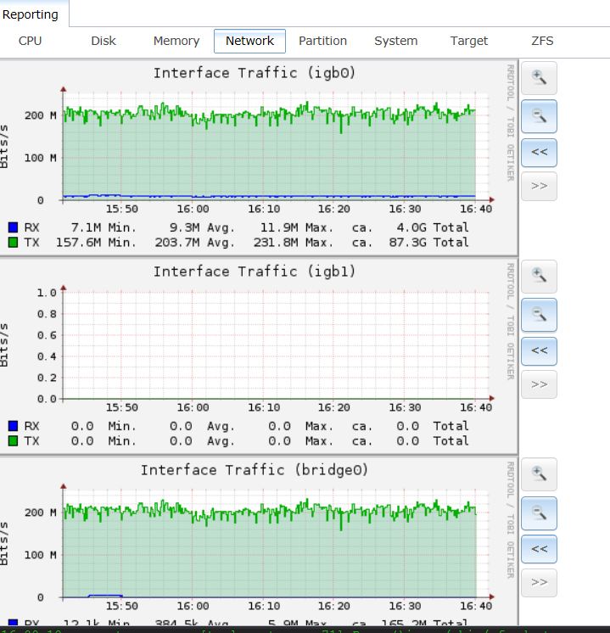This screenshot has height=633, width=610.
Task: Open the CPU reporting tab
Action: [x=31, y=41]
